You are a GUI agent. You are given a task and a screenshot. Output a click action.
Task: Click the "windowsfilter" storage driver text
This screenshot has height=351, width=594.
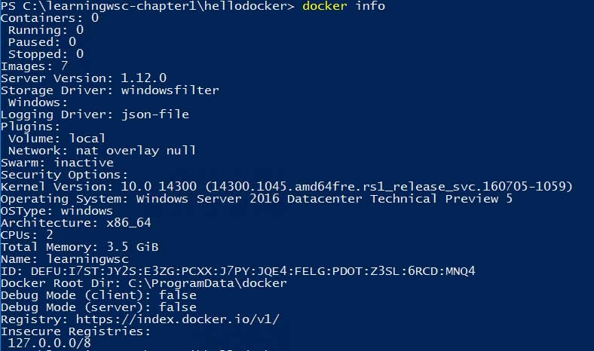click(170, 90)
